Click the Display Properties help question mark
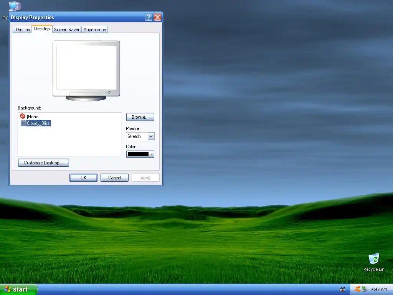 pyautogui.click(x=149, y=17)
